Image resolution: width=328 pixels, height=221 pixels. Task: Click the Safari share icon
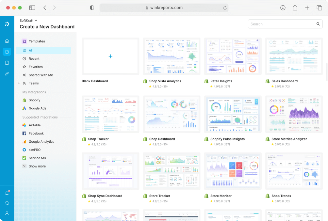295,8
